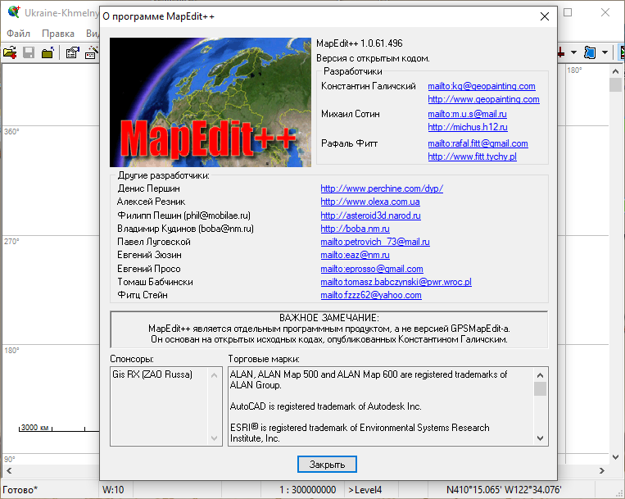Screen dimensions: 625x499
Task: Click the name Константин Галичский
Action: tap(369, 86)
